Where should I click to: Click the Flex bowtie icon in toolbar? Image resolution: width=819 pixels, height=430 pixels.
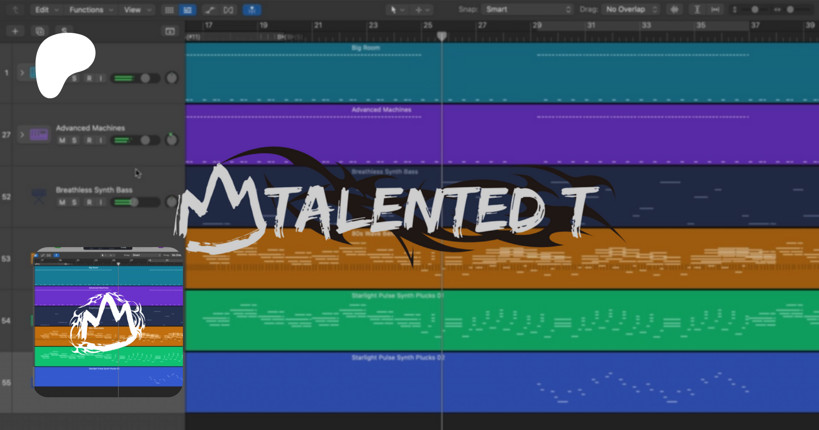pyautogui.click(x=228, y=10)
